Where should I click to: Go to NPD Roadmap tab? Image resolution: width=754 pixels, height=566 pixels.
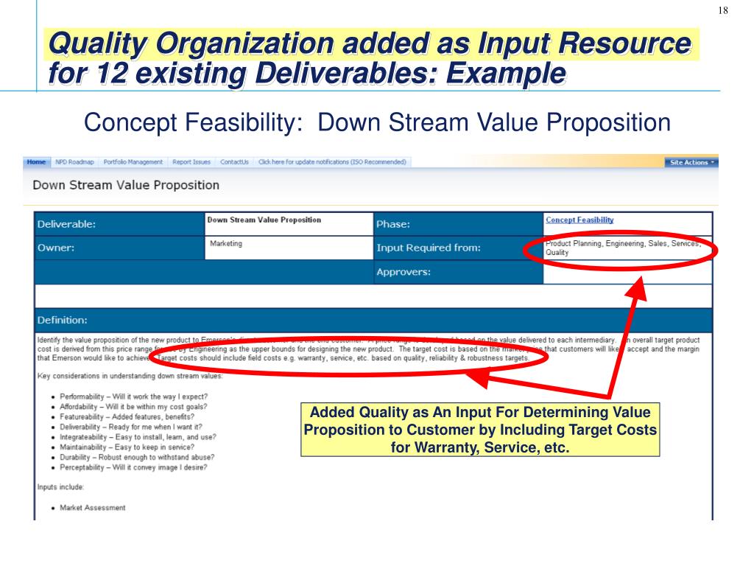[x=74, y=162]
